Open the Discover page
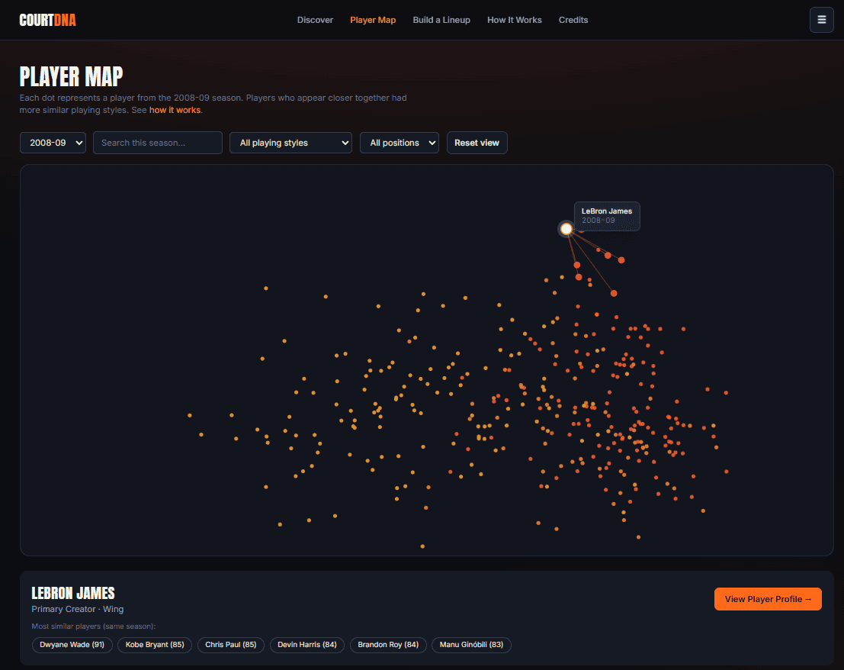This screenshot has width=844, height=670. point(315,20)
